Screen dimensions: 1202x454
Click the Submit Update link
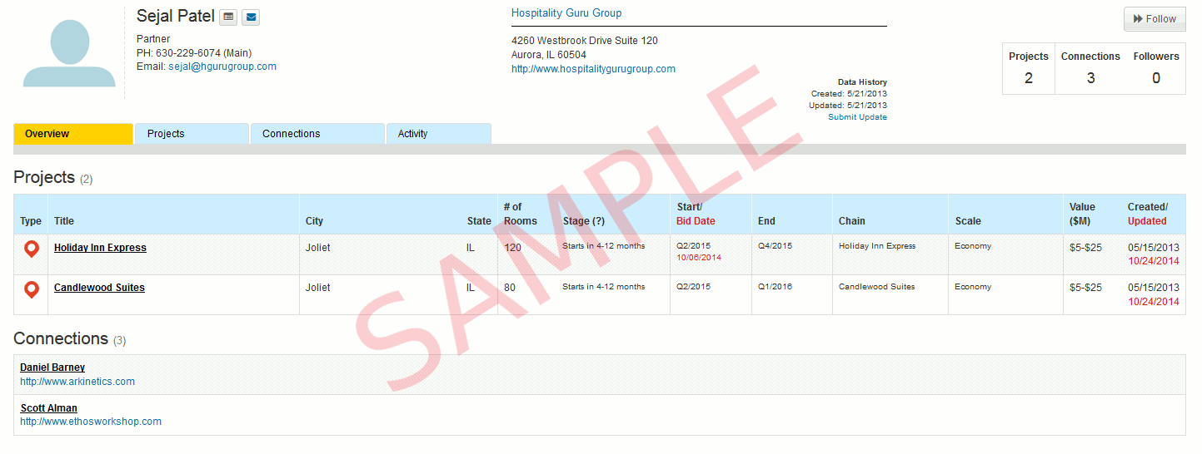point(857,117)
